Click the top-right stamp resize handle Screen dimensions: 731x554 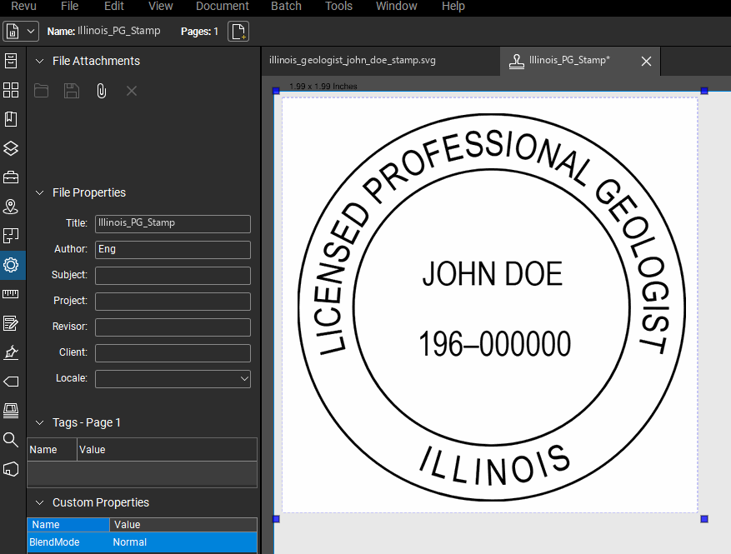[704, 91]
